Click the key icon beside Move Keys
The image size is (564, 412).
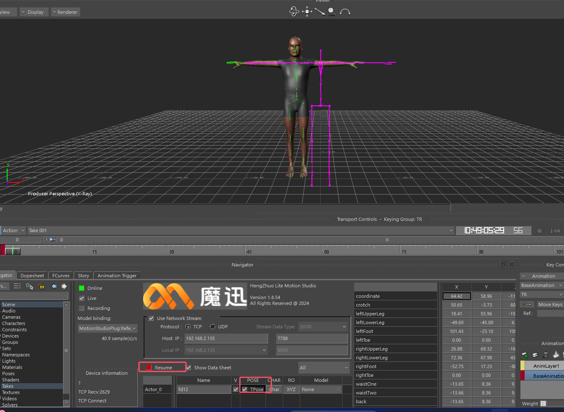(x=527, y=305)
